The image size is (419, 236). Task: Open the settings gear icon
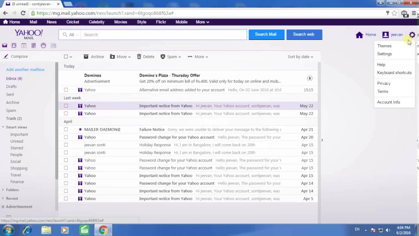coord(412,35)
